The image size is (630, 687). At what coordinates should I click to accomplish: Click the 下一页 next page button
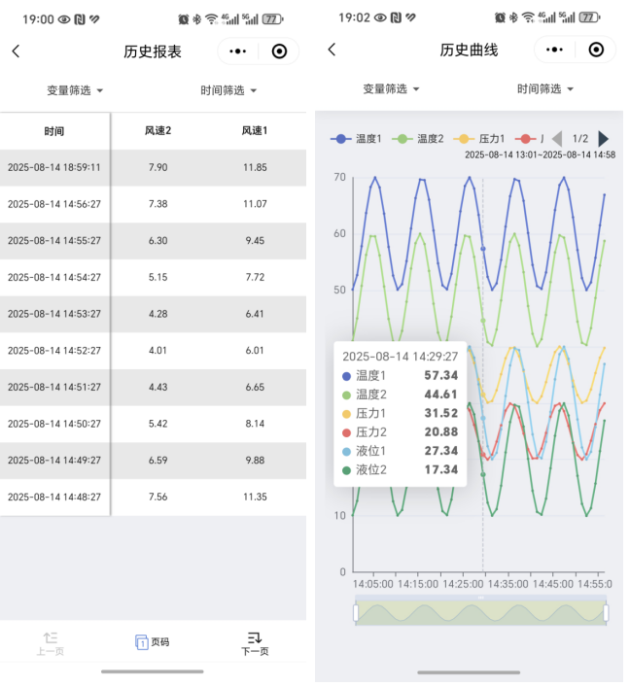click(255, 643)
